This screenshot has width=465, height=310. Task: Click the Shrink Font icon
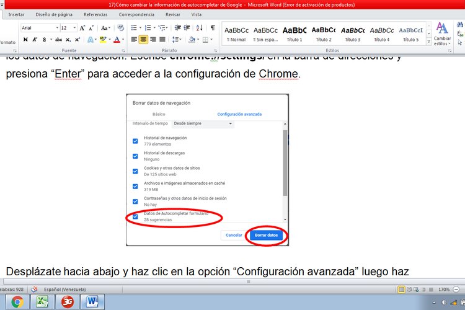point(91,28)
